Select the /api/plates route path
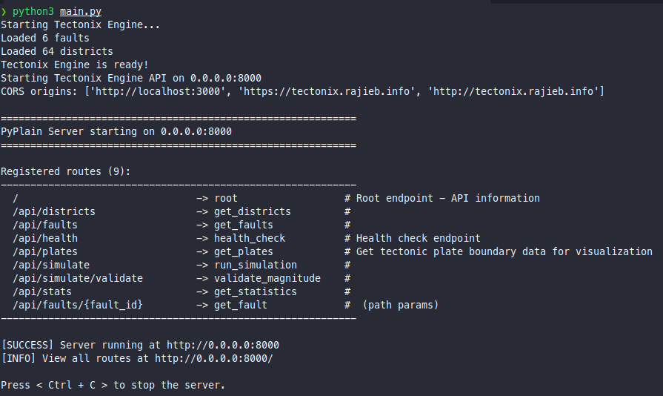 click(45, 251)
